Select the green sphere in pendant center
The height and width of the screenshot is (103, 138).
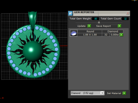33,51
